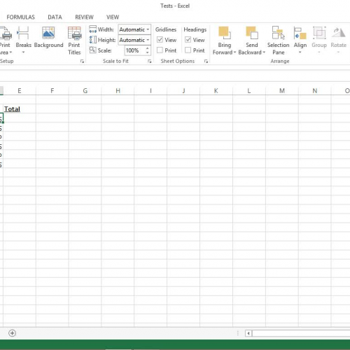Select column I header

pos(150,91)
